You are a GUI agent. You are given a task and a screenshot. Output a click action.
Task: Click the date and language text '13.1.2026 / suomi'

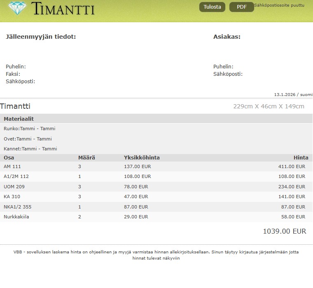click(x=293, y=94)
